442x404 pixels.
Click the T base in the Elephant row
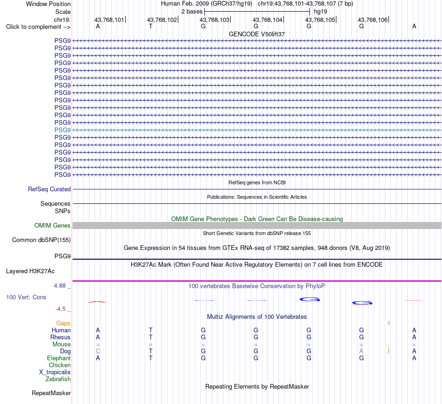click(x=151, y=358)
